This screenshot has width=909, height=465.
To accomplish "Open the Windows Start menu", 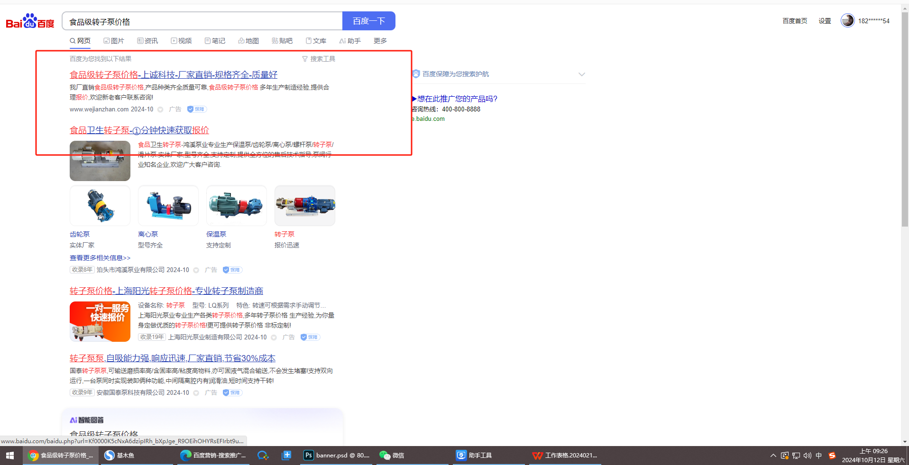I will pyautogui.click(x=10, y=456).
